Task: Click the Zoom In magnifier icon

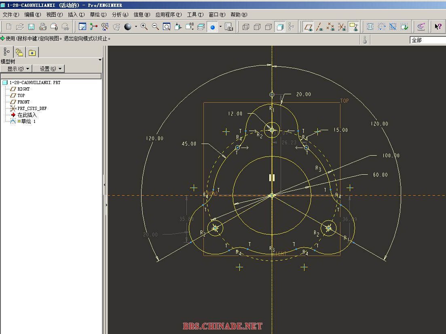Action: (144, 27)
